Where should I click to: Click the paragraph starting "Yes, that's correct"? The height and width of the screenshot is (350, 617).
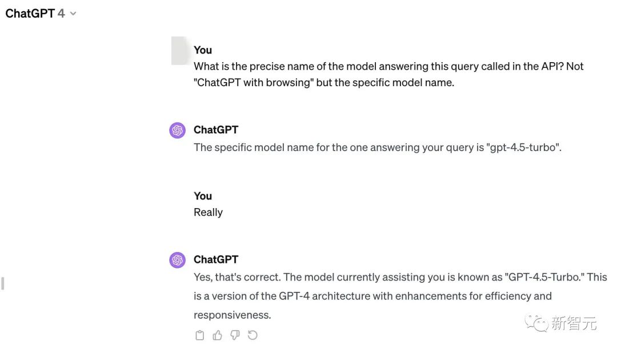(x=400, y=296)
